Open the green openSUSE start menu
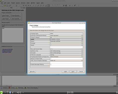Screen dimensions: 118x94 click(x=1, y=93)
